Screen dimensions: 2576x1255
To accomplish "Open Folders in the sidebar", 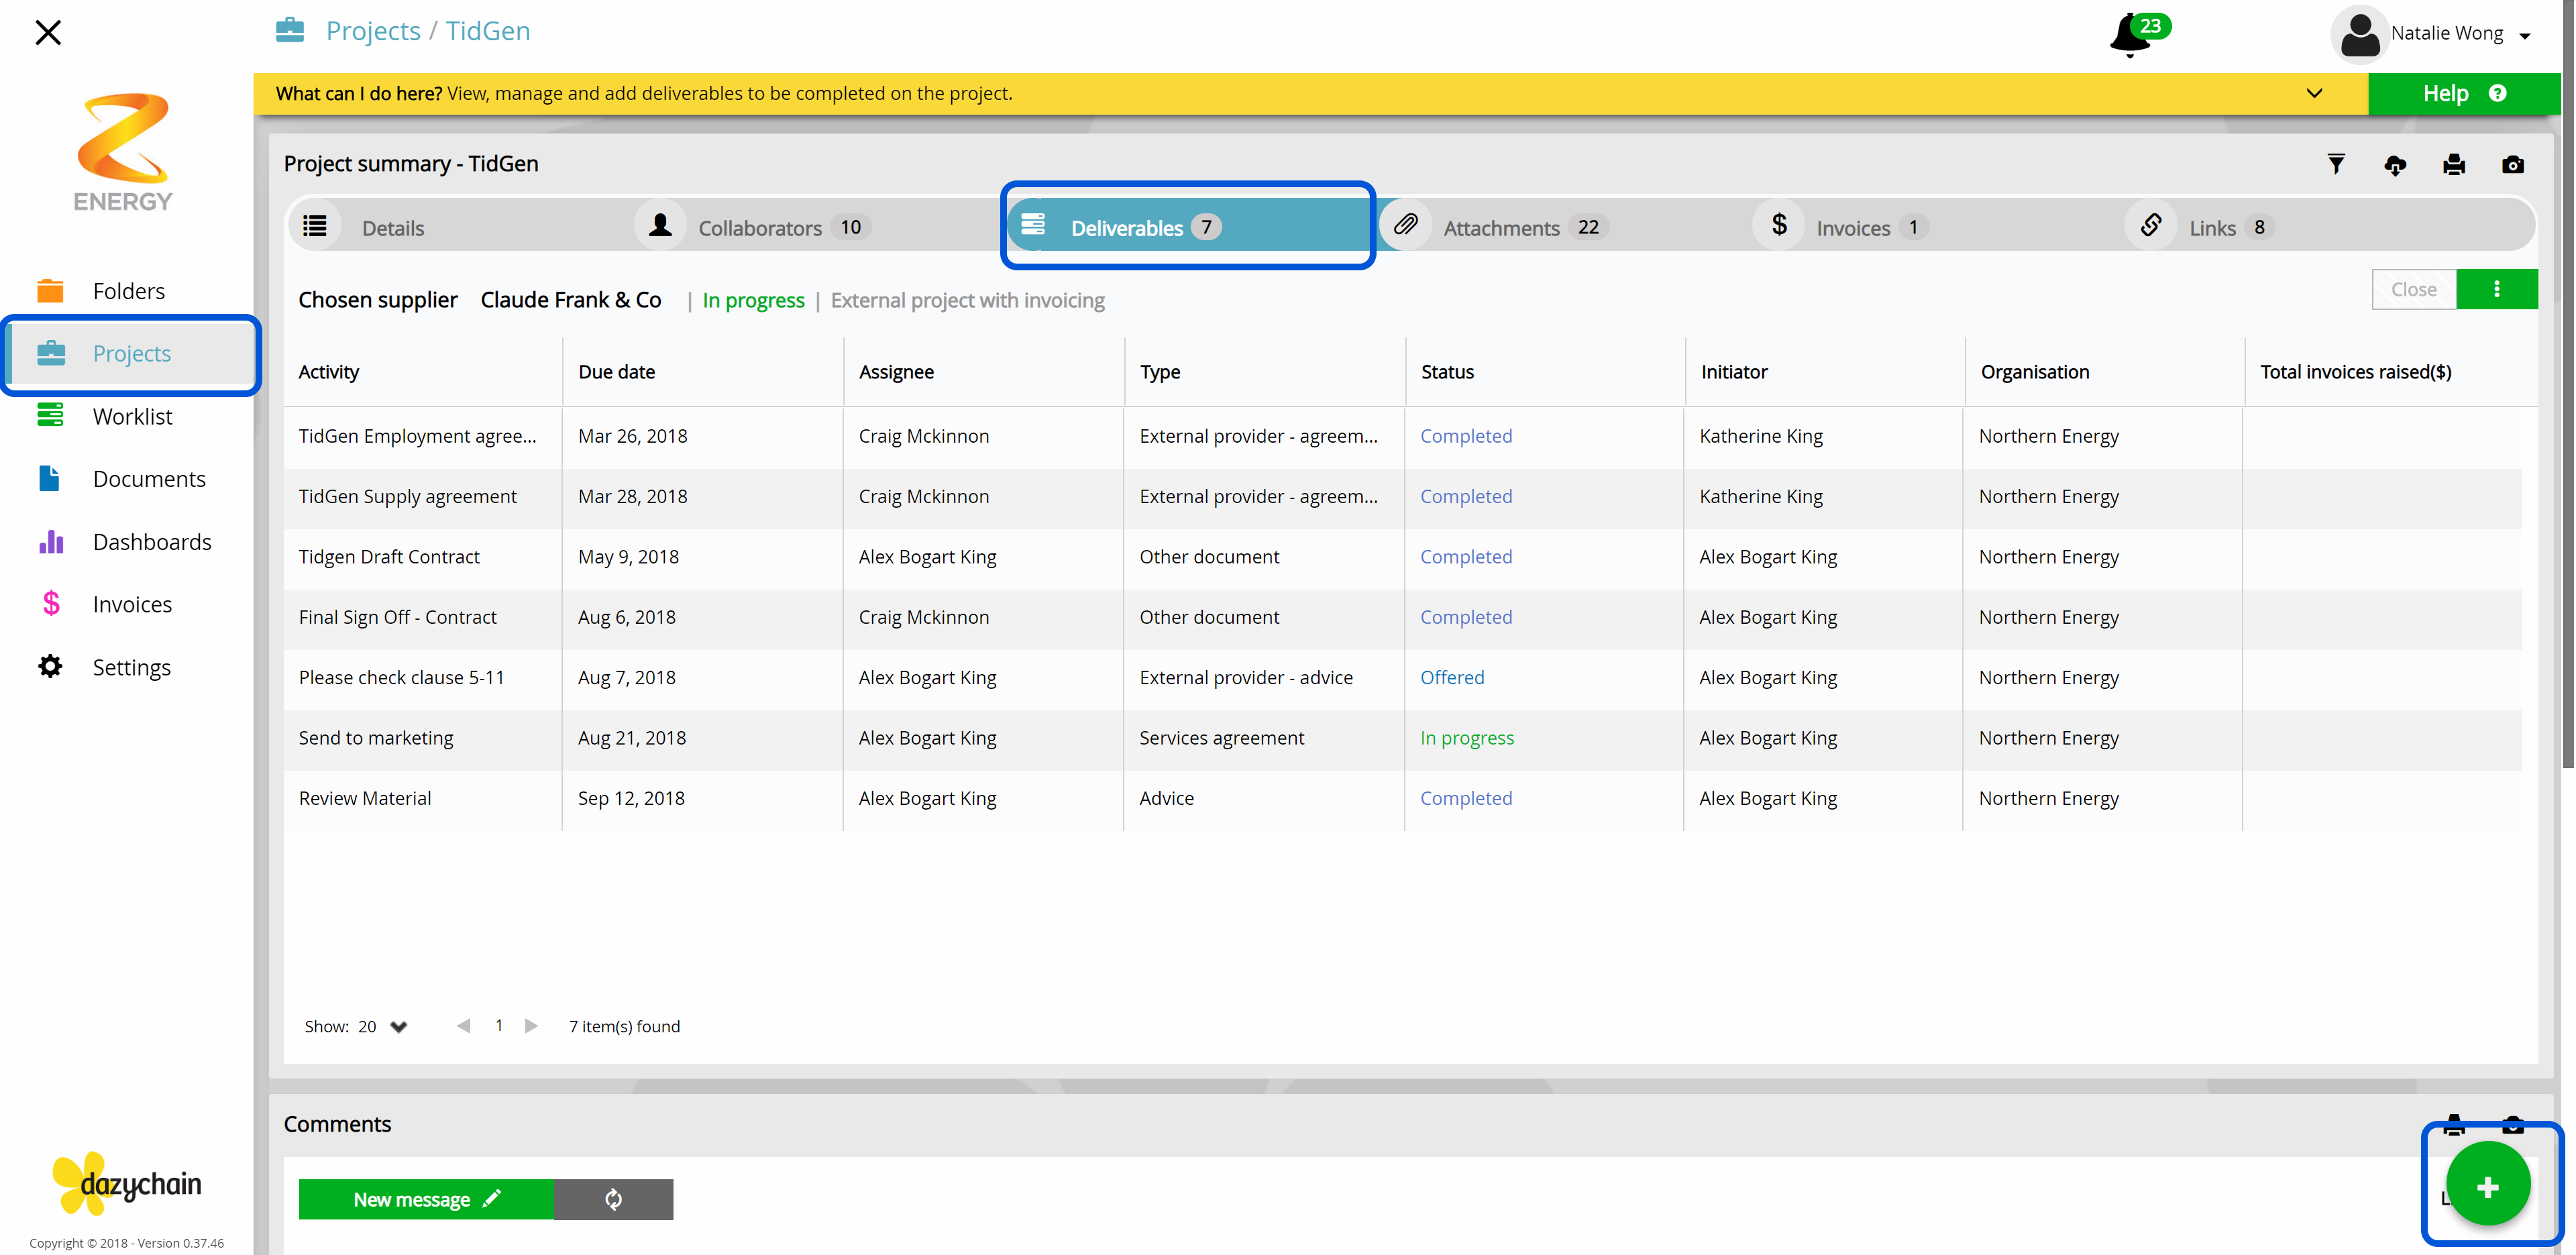I will pos(128,291).
